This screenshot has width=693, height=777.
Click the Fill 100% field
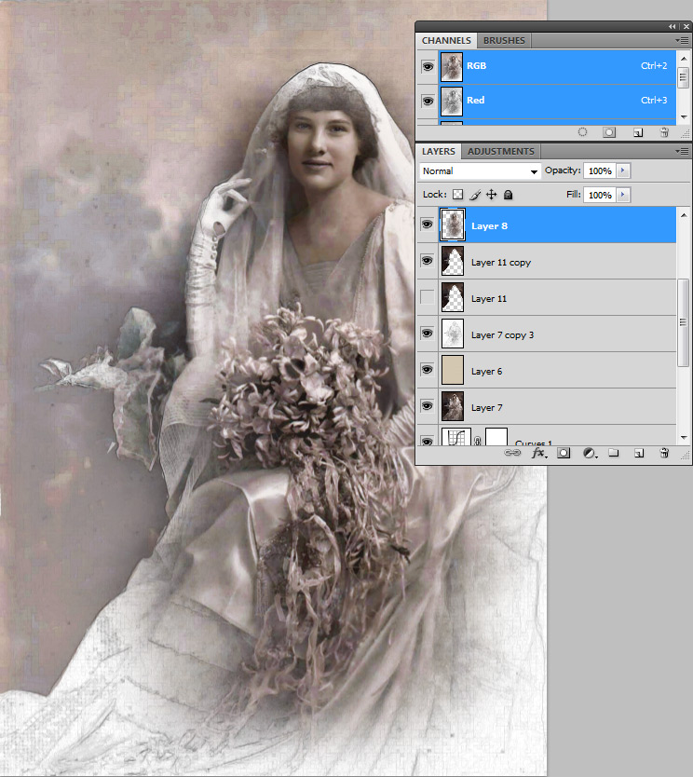[600, 195]
